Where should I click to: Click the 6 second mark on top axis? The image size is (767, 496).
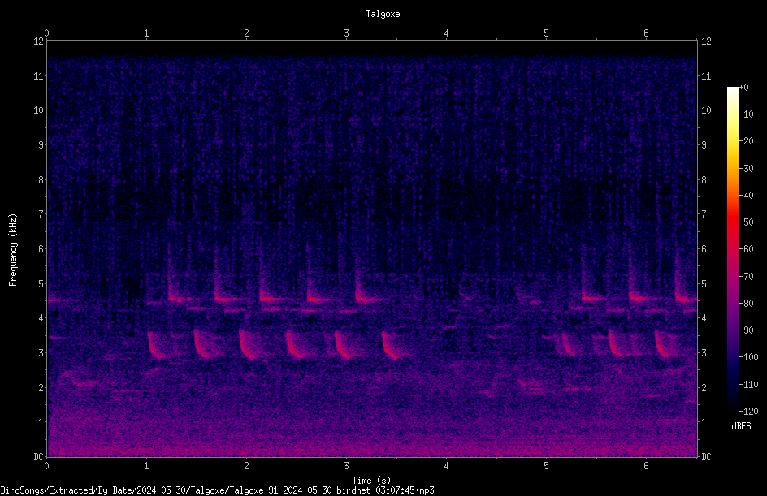click(x=646, y=32)
